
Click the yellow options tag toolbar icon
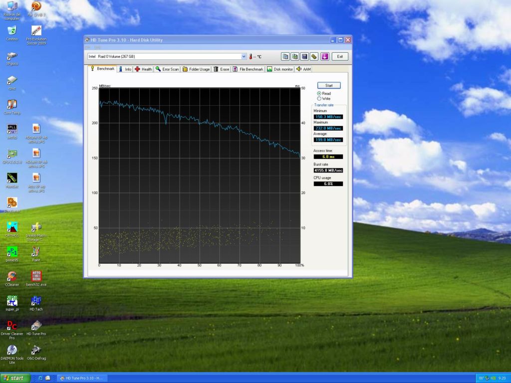pyautogui.click(x=314, y=57)
